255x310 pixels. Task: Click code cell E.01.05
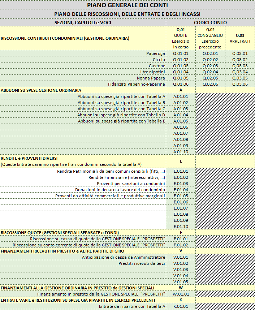[x=181, y=195]
